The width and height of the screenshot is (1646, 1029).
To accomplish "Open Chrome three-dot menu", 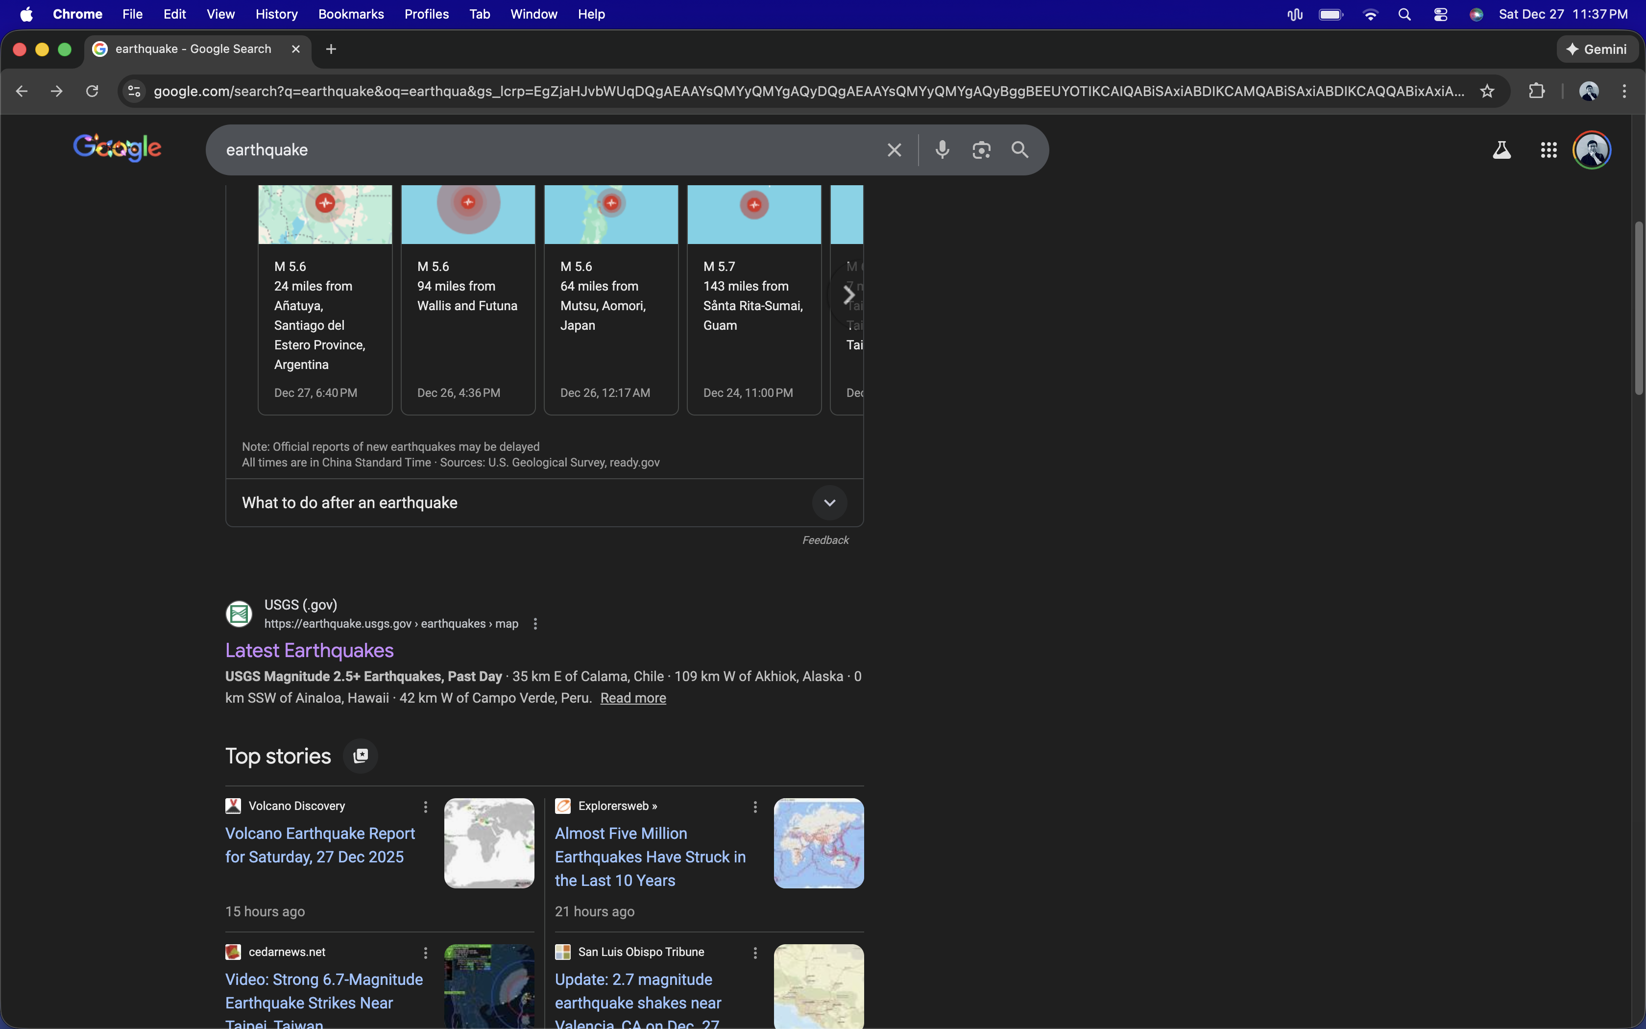I will 1625,91.
